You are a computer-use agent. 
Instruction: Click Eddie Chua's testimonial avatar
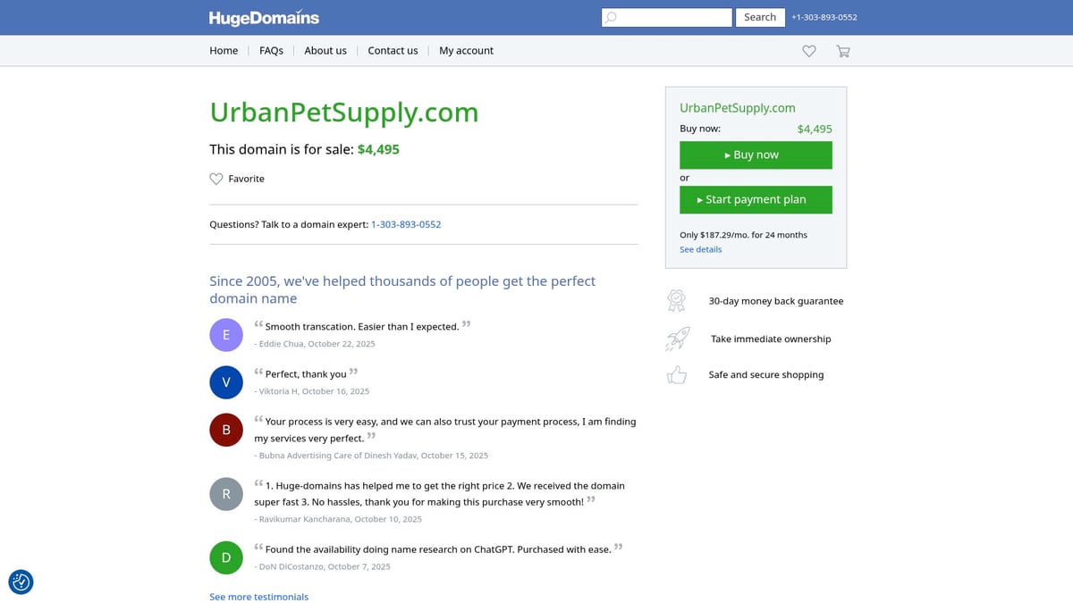coord(226,334)
